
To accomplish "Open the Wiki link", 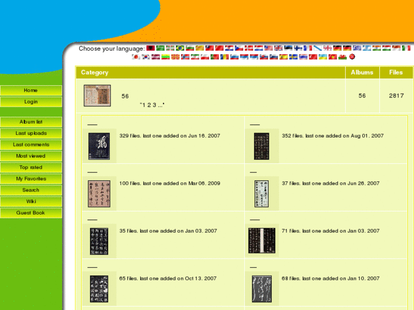I will tap(31, 201).
